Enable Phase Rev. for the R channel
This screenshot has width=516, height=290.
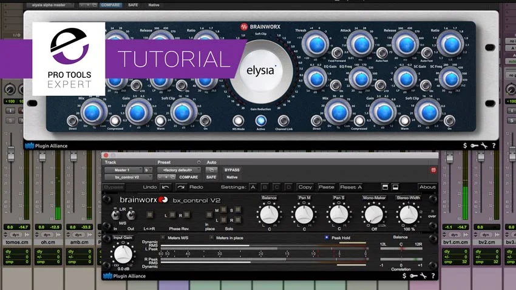click(x=187, y=215)
